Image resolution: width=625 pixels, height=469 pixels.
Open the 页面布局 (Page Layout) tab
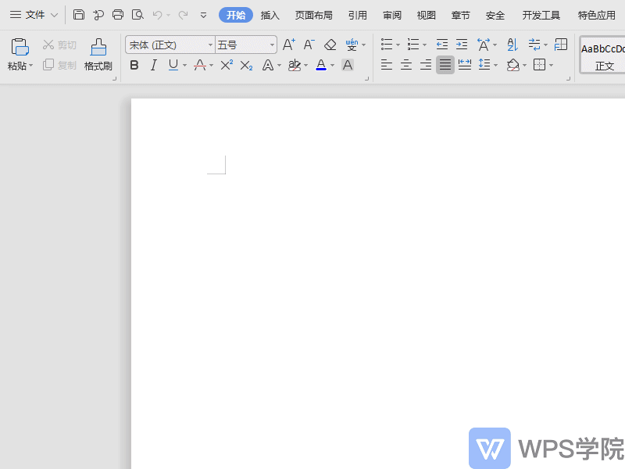coord(314,15)
